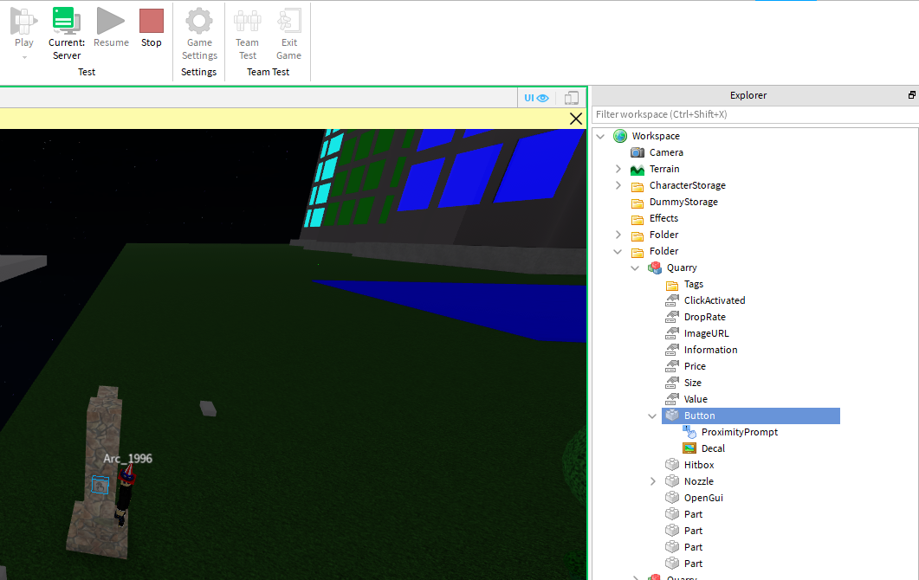
Task: Select the Hitbox part icon
Action: 671,465
